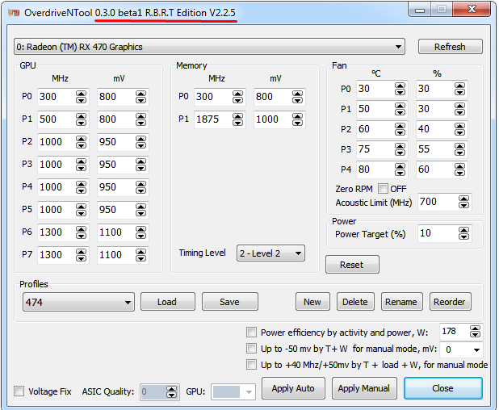
Task: Click the GPU P6 mV spinner arrows
Action: [140, 232]
